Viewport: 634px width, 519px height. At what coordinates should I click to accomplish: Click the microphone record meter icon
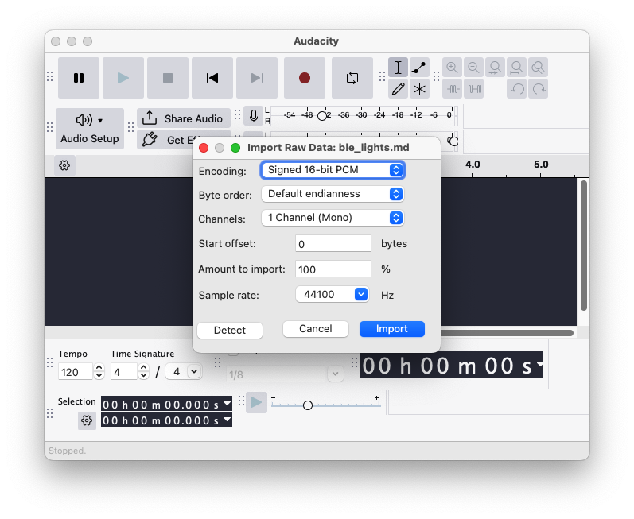tap(253, 116)
